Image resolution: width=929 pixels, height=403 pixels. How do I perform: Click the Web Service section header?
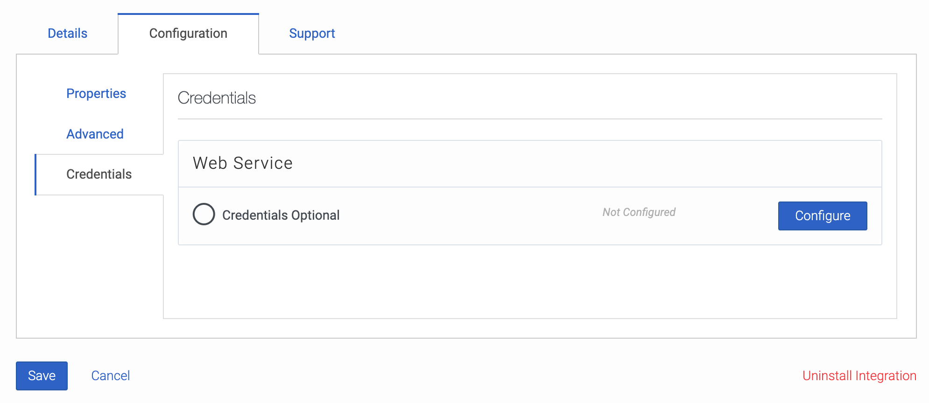pos(243,163)
